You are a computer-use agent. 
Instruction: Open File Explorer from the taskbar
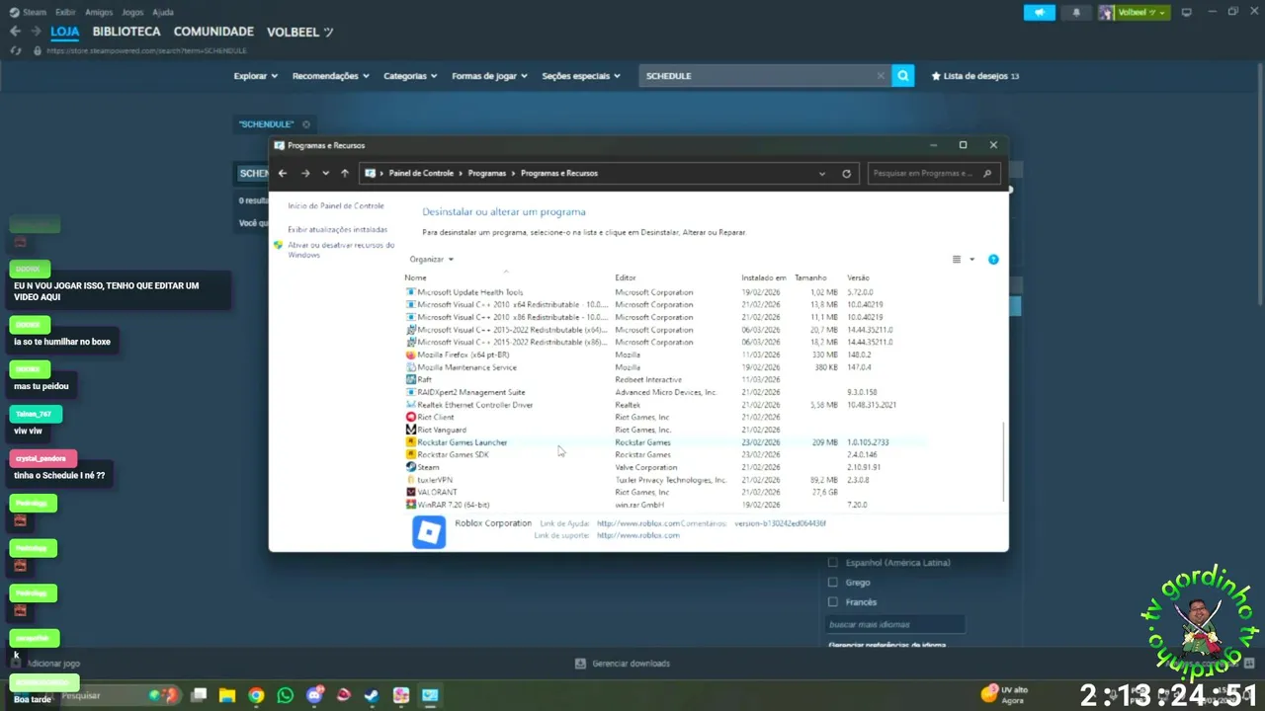[x=226, y=695]
